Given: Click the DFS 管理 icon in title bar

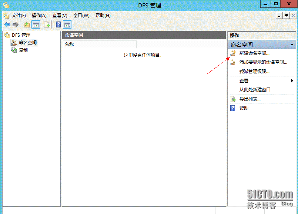Looking at the screenshot, I should [6, 5].
